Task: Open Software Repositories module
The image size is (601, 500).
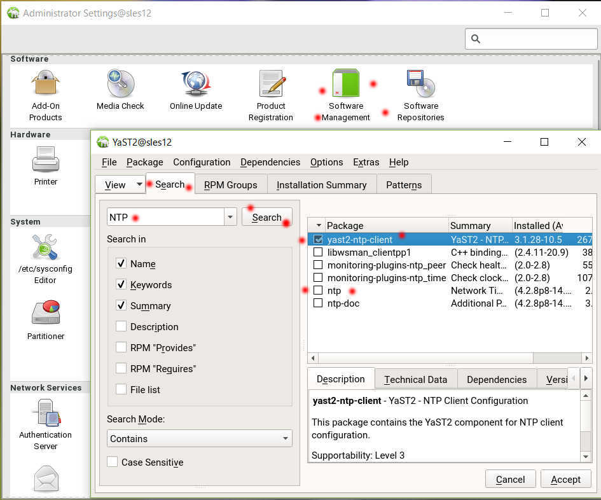Action: point(420,96)
